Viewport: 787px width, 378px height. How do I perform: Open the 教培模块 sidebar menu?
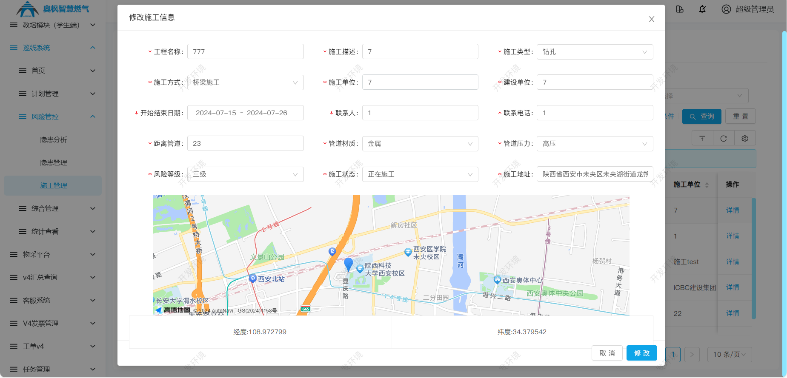(x=53, y=25)
